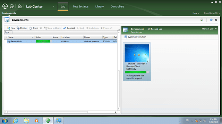
Task: Click the list's vertical scroll down arrow
Action: coord(119,109)
